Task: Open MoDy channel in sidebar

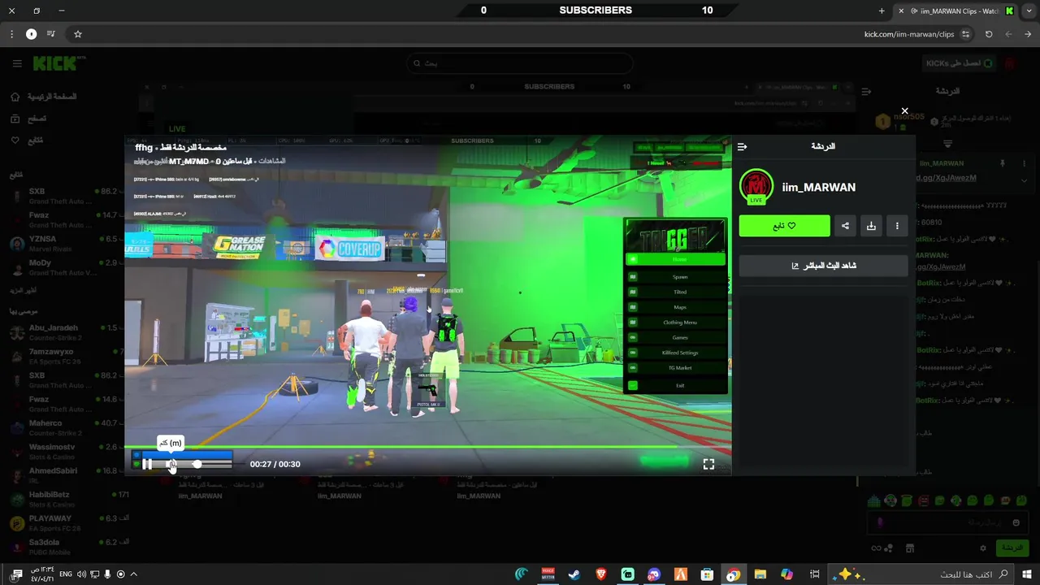Action: [x=63, y=266]
